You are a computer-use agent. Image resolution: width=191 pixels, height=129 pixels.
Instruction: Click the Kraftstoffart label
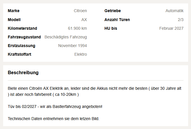[x=20, y=54]
